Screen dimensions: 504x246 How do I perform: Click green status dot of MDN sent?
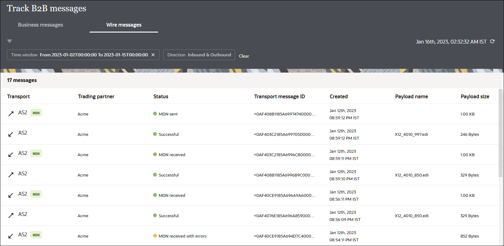pos(155,114)
